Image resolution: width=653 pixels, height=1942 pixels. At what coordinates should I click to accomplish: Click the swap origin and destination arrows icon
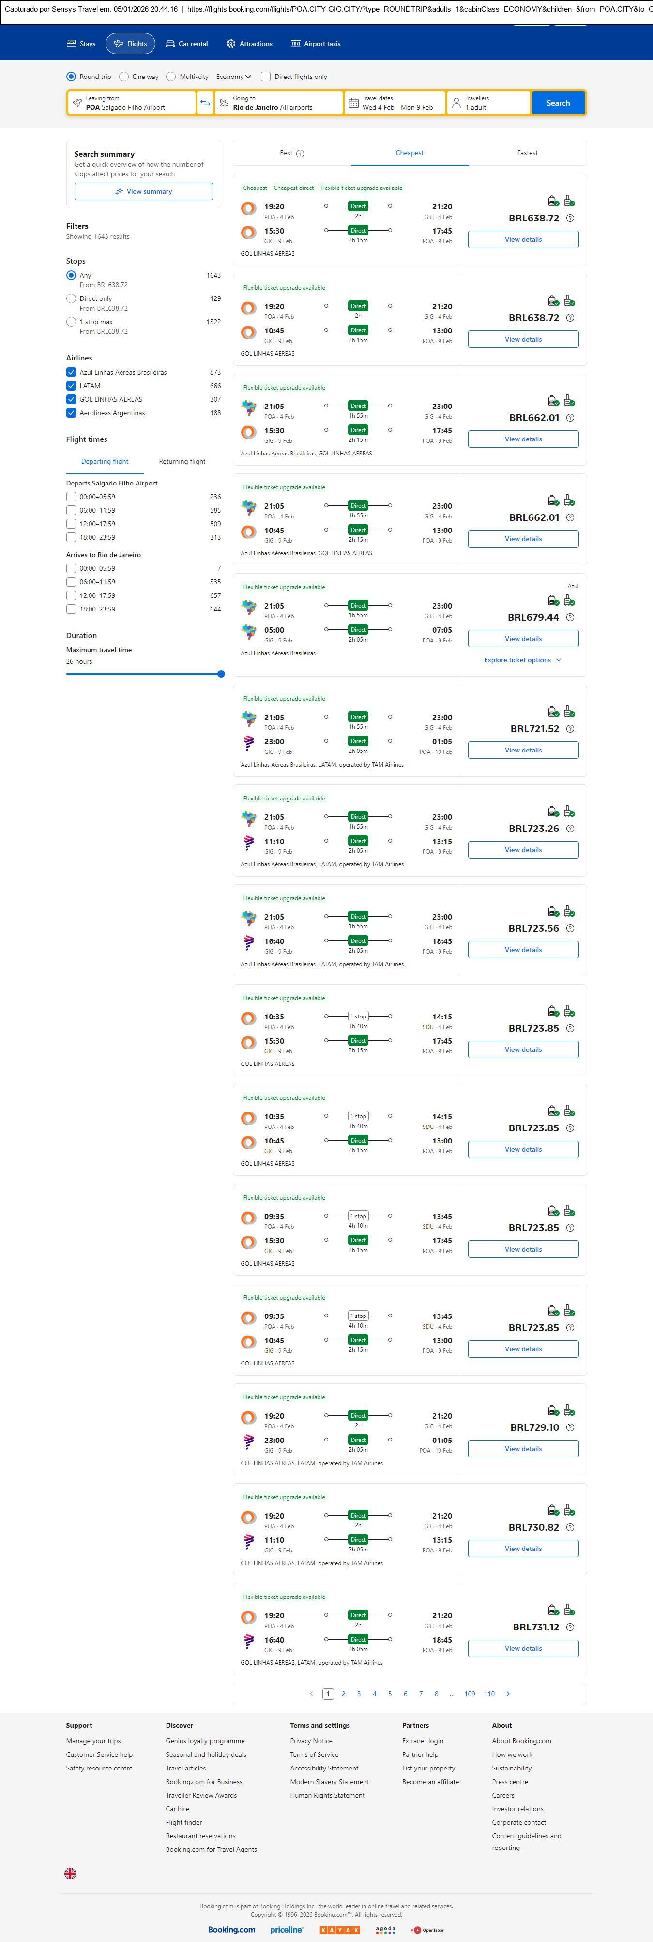coord(205,103)
